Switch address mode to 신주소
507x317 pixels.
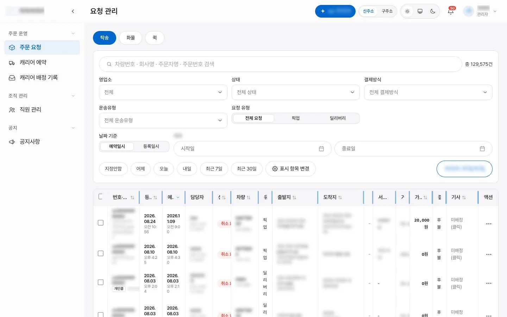tap(368, 11)
